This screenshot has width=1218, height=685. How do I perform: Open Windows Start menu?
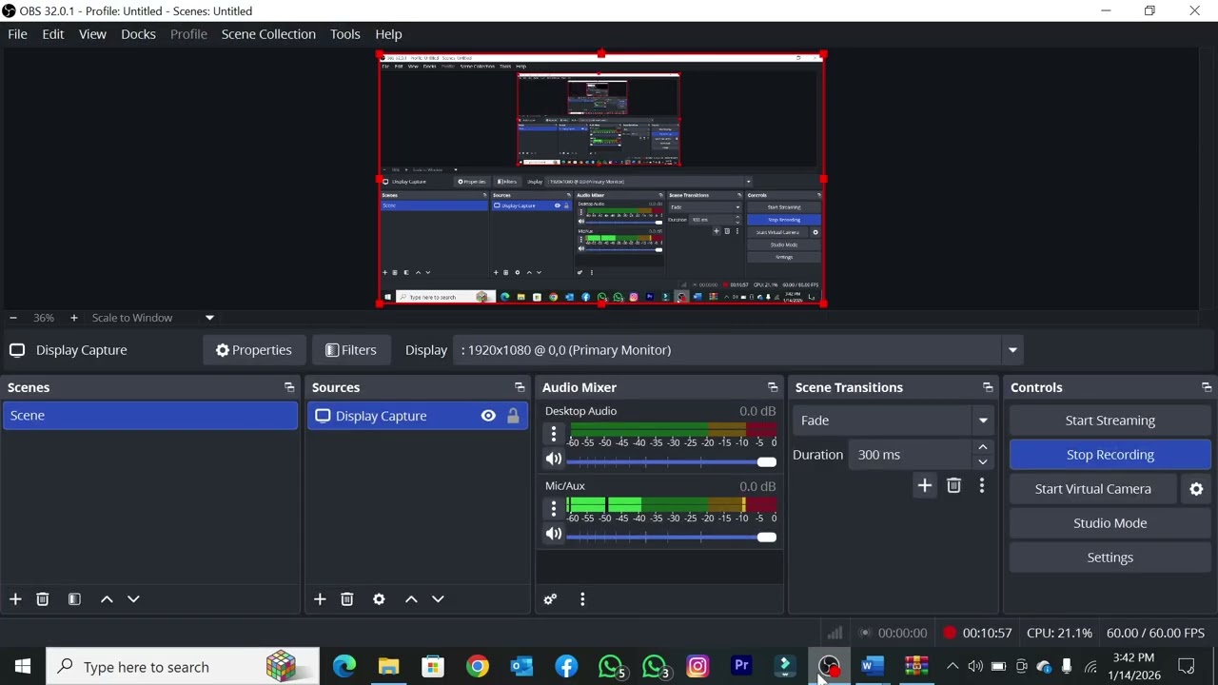[x=22, y=667]
